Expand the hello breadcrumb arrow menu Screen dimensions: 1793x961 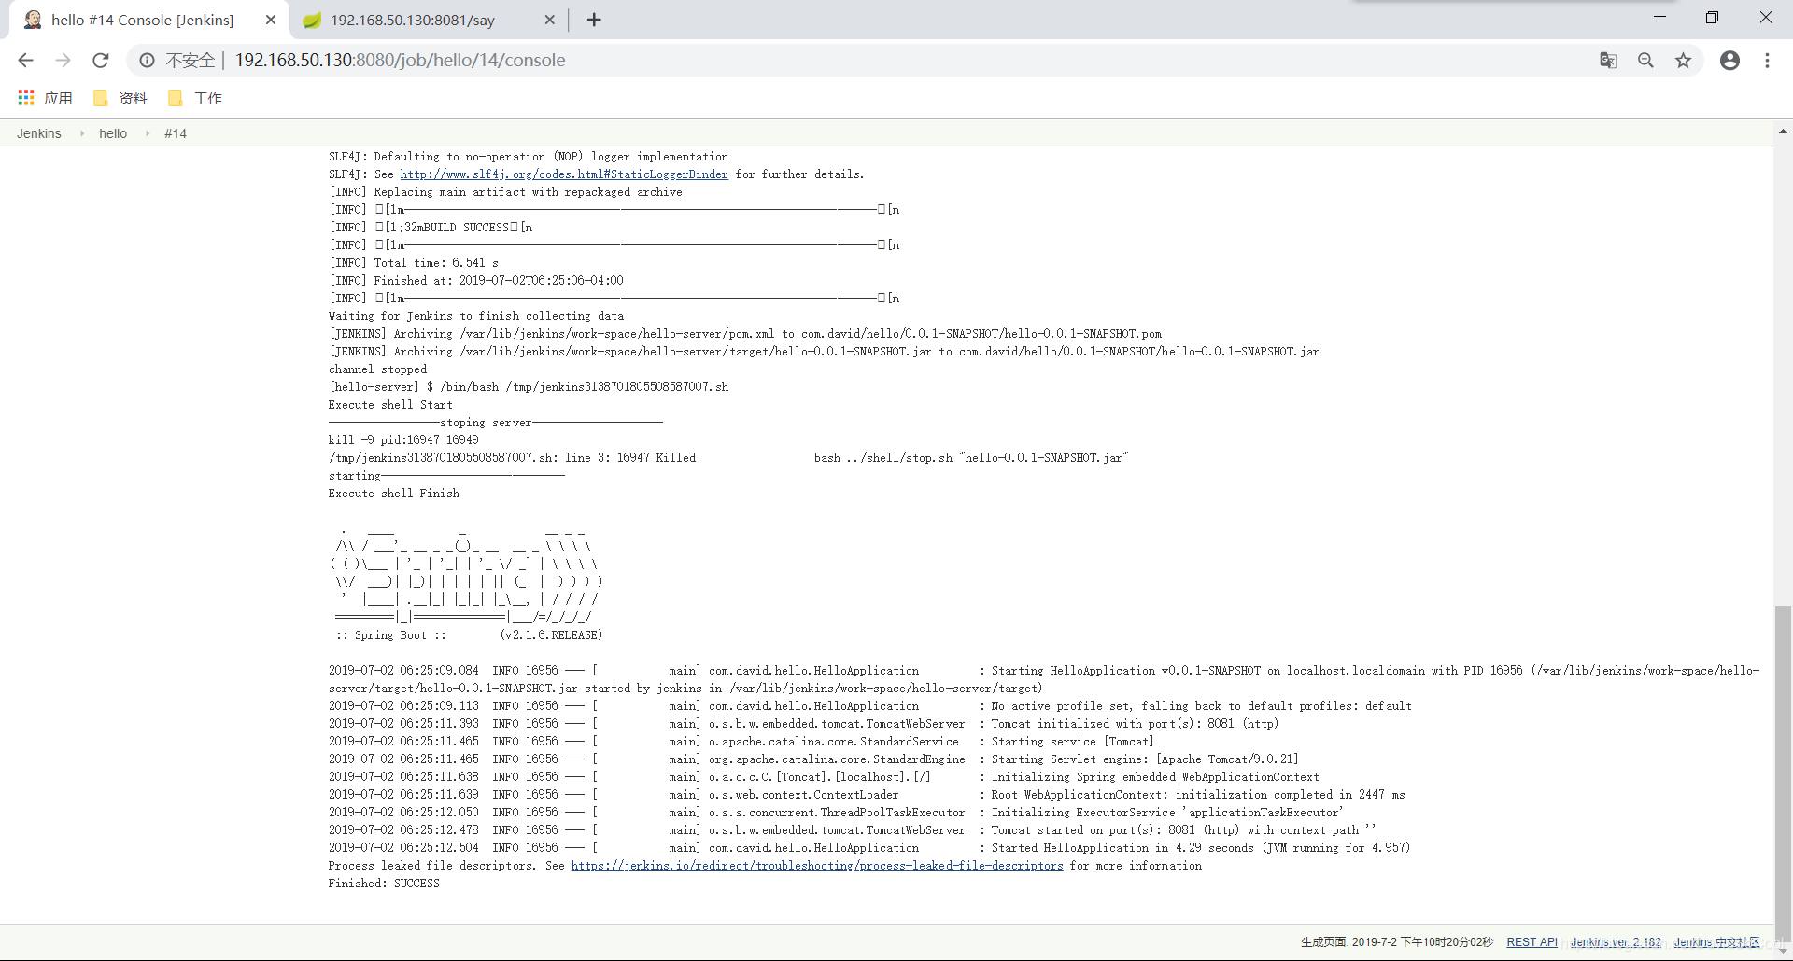coord(148,133)
